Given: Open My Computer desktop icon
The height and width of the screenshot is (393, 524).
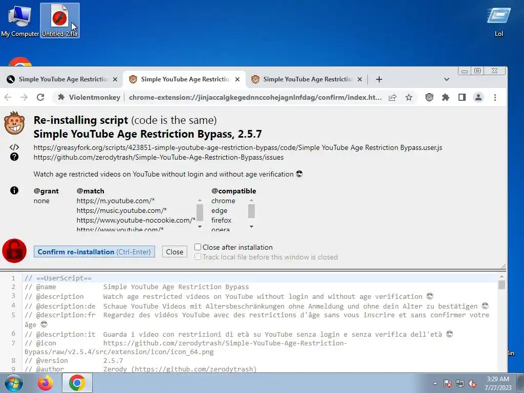Looking at the screenshot, I should tap(20, 20).
